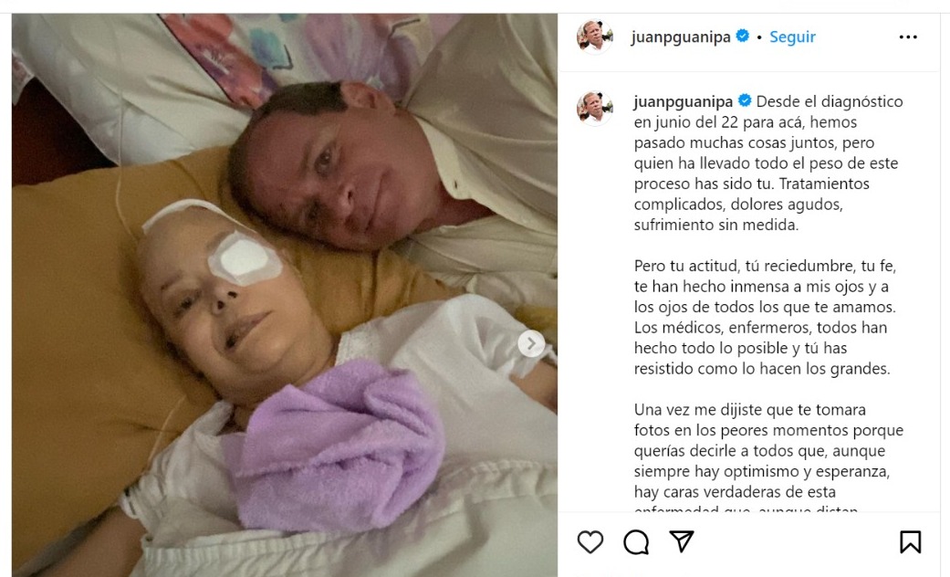
Task: Click the floral pillow in the photo
Action: click(x=255, y=55)
